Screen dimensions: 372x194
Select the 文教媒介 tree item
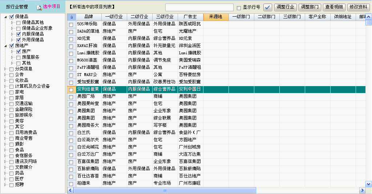24,167
